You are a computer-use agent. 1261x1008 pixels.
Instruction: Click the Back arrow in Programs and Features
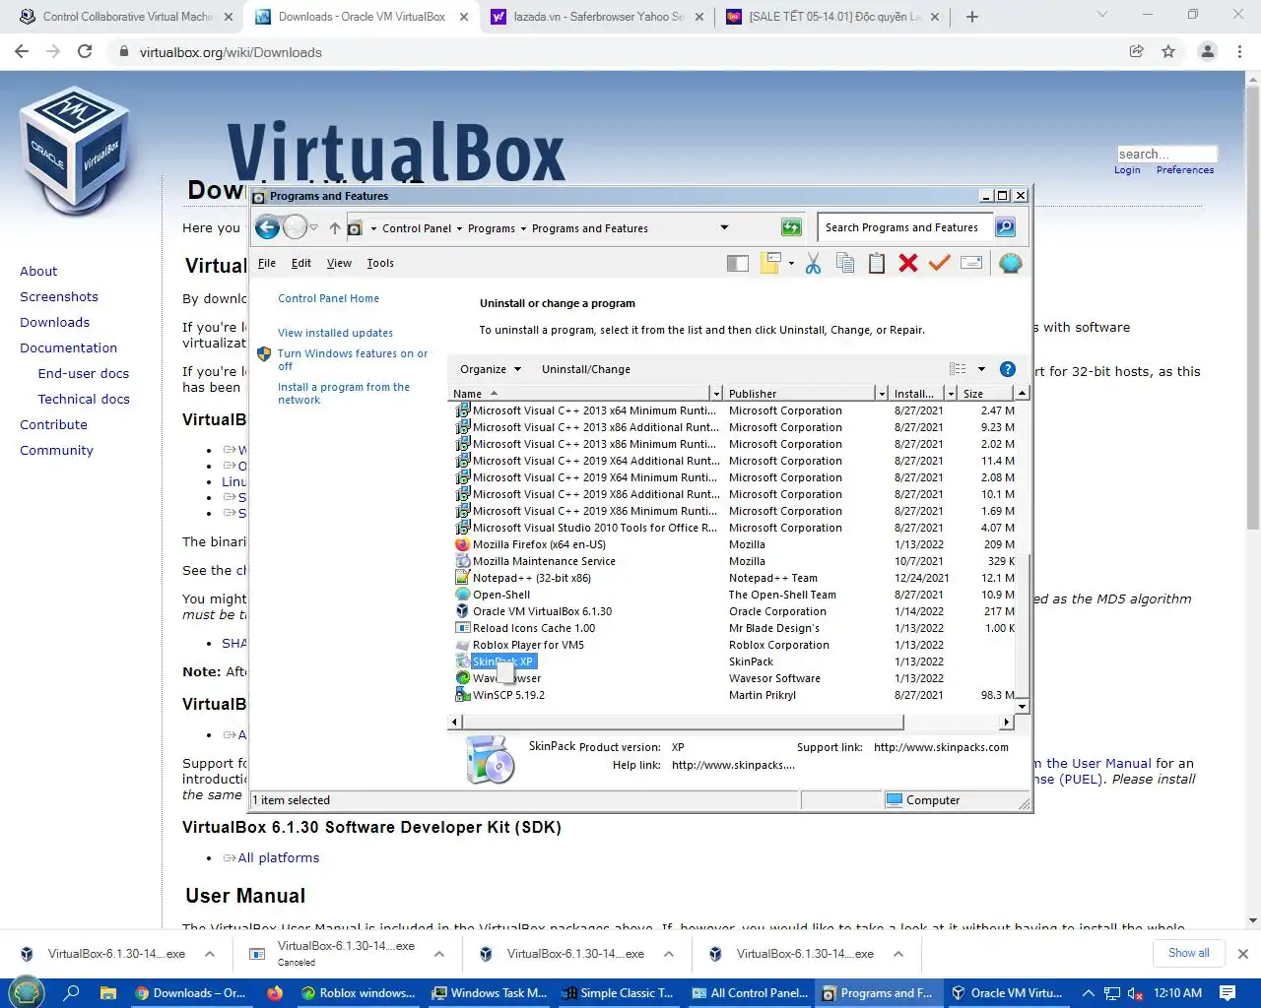pos(267,227)
